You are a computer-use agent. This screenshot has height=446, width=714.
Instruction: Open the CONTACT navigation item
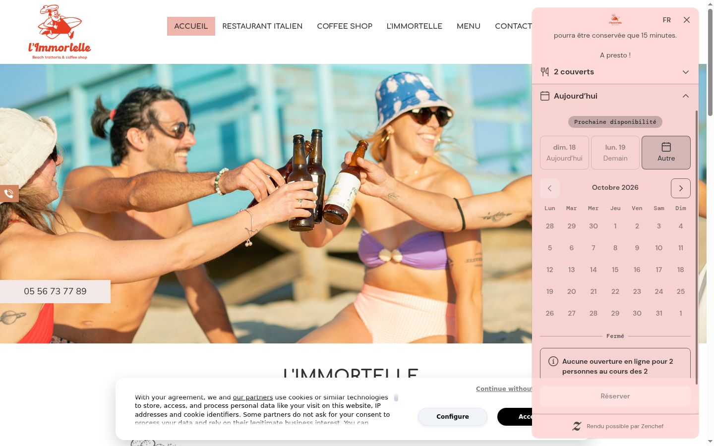click(x=513, y=26)
